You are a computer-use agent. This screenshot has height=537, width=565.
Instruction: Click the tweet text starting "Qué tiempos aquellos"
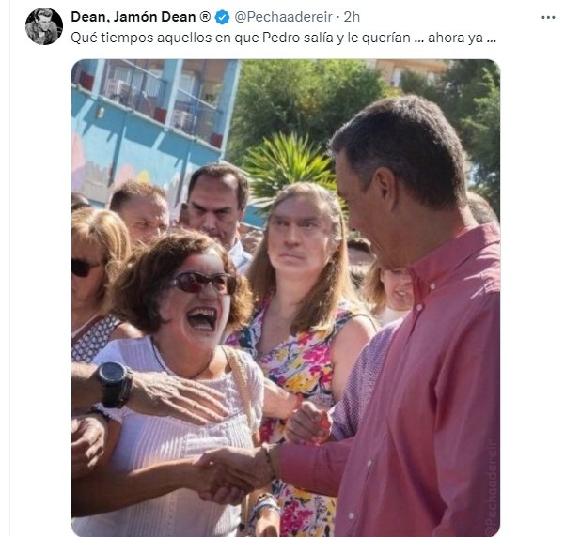pyautogui.click(x=284, y=38)
